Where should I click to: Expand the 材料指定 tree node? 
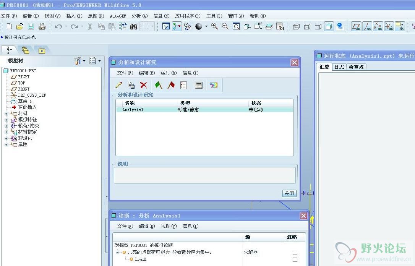point(6,132)
